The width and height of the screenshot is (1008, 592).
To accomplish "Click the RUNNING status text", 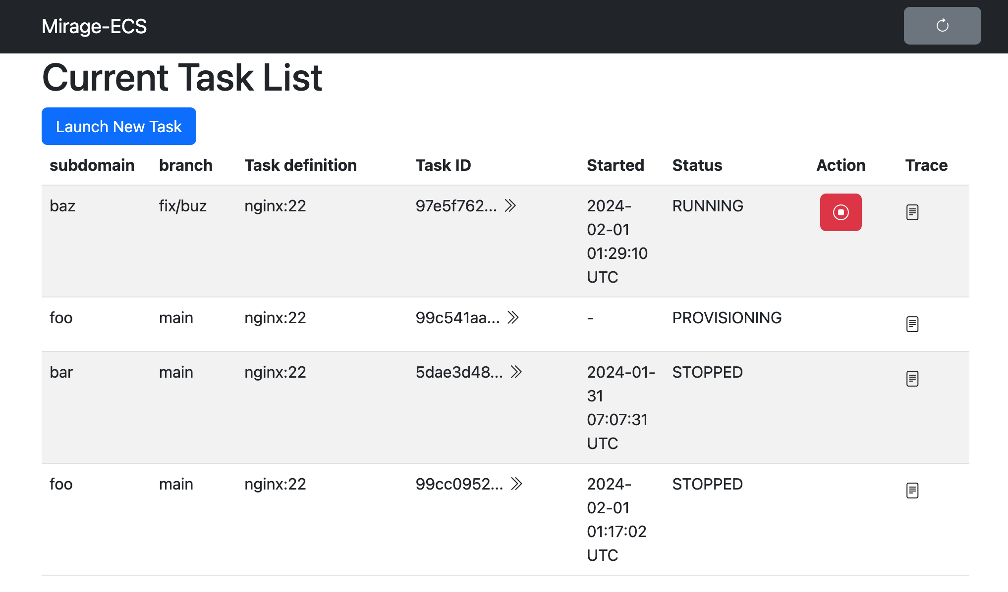I will tap(707, 206).
